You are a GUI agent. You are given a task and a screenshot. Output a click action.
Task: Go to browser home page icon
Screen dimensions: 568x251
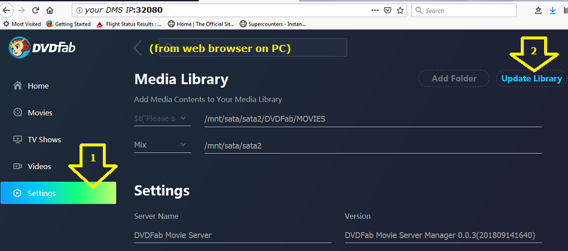coord(50,10)
